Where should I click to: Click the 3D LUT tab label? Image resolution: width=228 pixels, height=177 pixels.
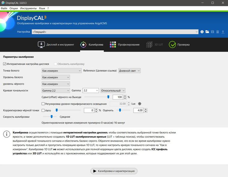159,45
